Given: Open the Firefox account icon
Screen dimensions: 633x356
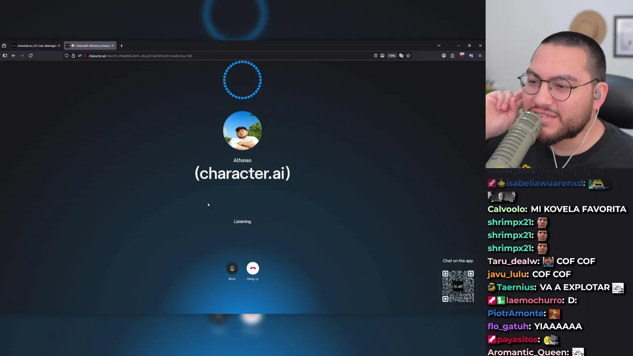Looking at the screenshot, I should coord(444,55).
